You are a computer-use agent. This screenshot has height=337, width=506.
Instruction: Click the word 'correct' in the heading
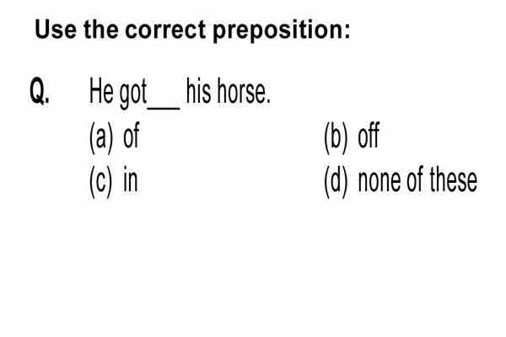[165, 29]
